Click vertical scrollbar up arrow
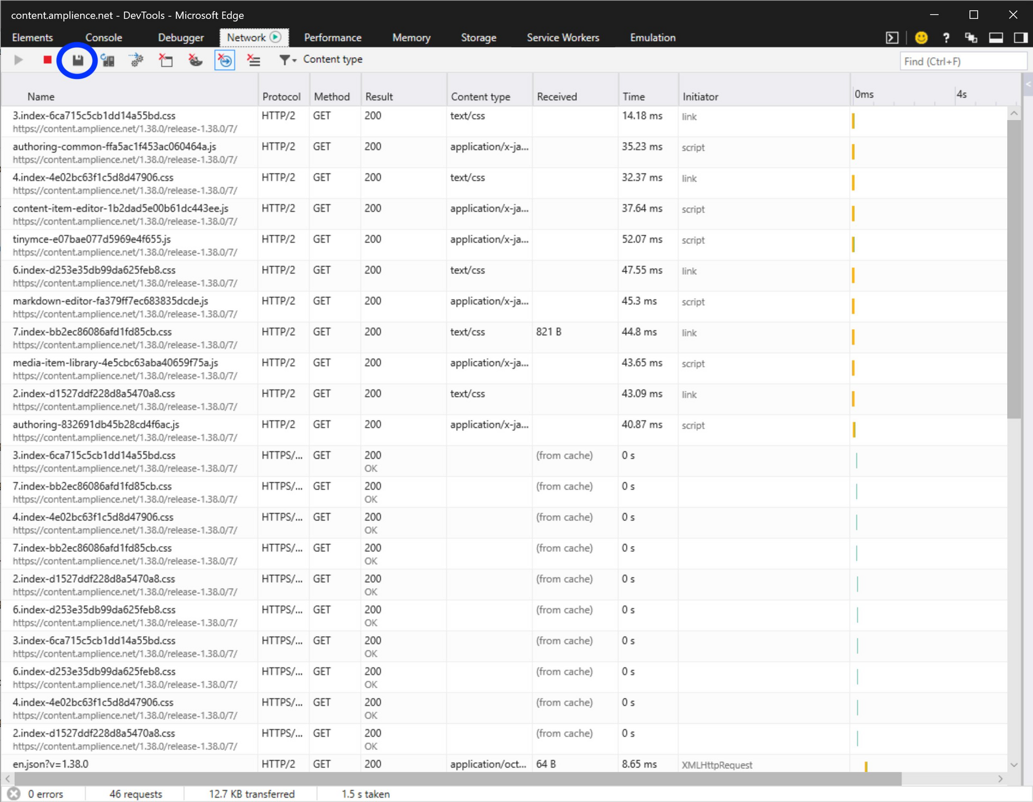This screenshot has height=802, width=1033. click(x=1014, y=113)
